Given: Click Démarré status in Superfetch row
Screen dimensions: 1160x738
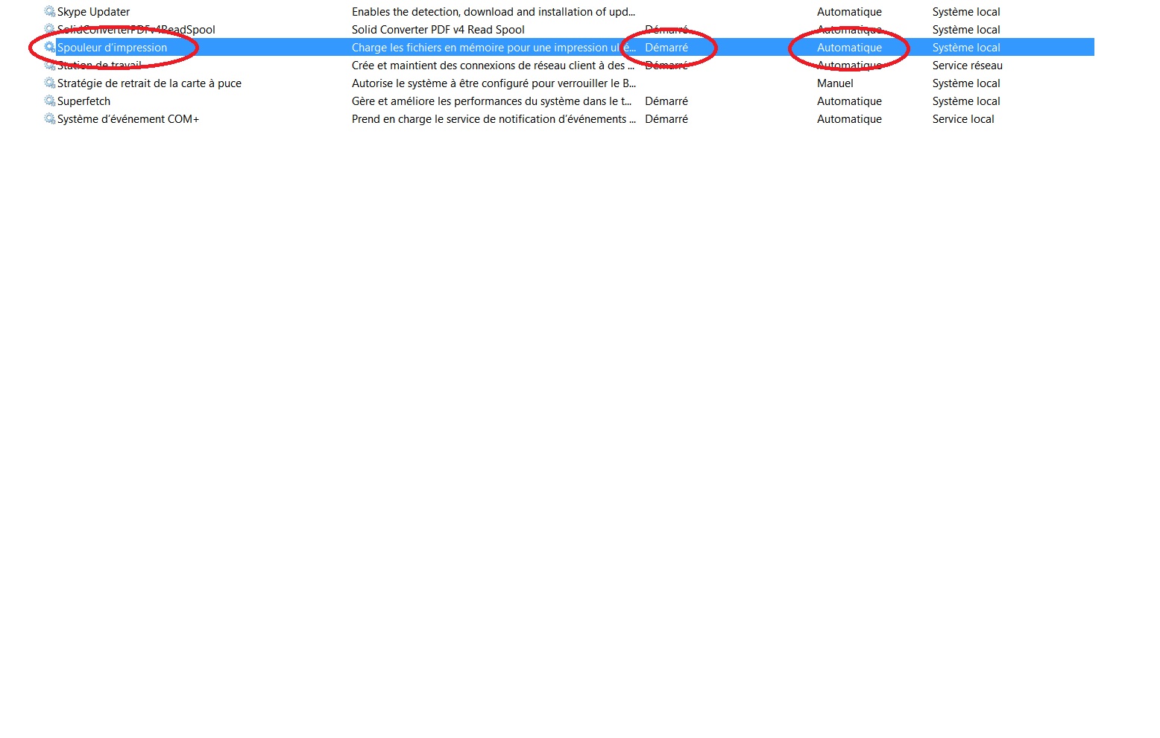Looking at the screenshot, I should (666, 101).
